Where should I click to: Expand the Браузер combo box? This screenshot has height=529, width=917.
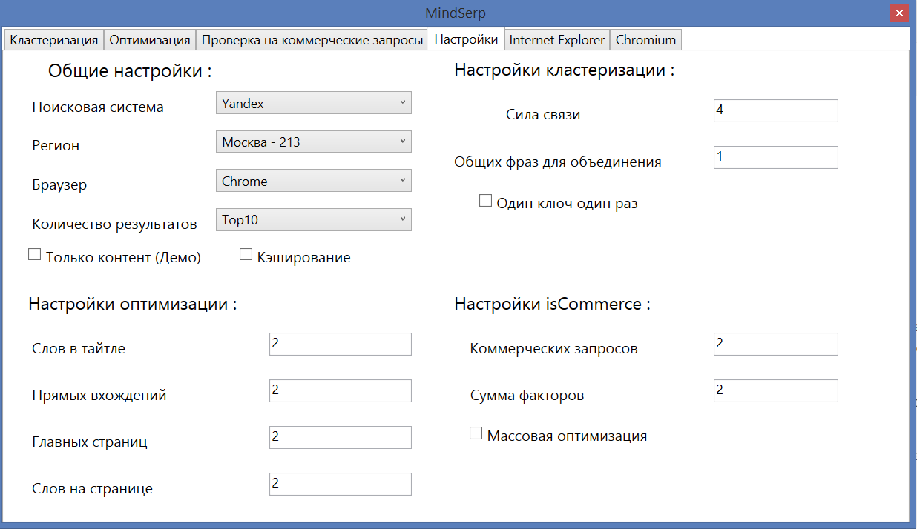tap(313, 182)
